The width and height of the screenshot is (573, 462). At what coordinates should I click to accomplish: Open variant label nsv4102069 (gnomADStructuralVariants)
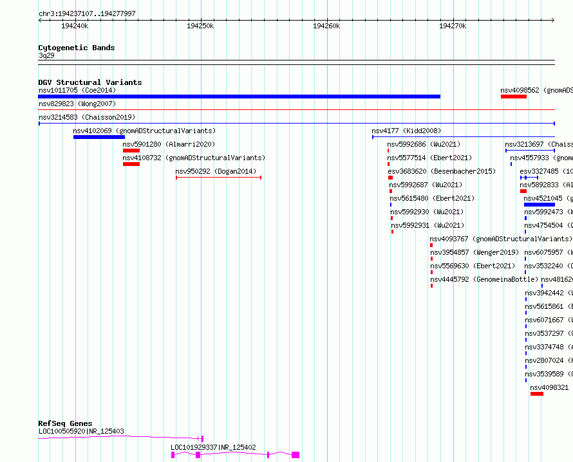point(144,131)
